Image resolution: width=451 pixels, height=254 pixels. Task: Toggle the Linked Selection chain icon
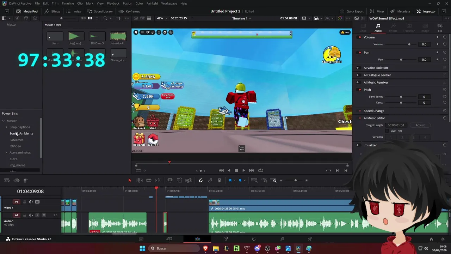pyautogui.click(x=210, y=180)
